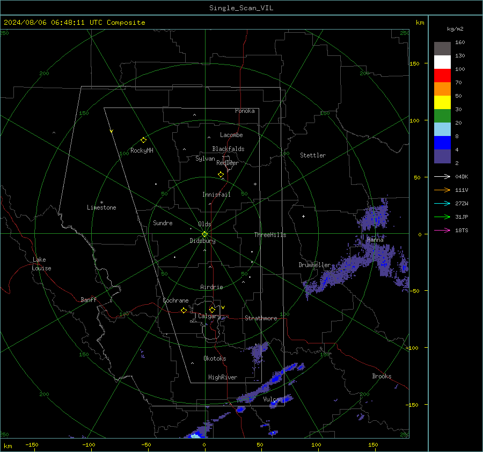The width and height of the screenshot is (483, 452).
Task: Click the Vulcan label
Action: tap(273, 399)
